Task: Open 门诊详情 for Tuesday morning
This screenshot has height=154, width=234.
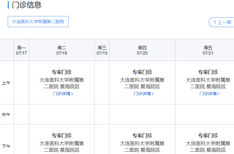Action: [63, 94]
